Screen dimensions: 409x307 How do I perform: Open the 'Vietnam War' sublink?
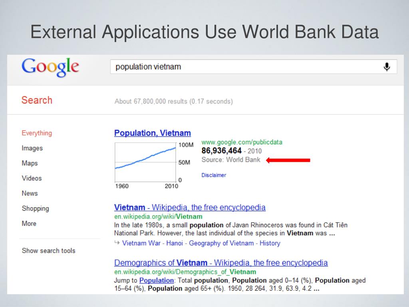point(141,243)
